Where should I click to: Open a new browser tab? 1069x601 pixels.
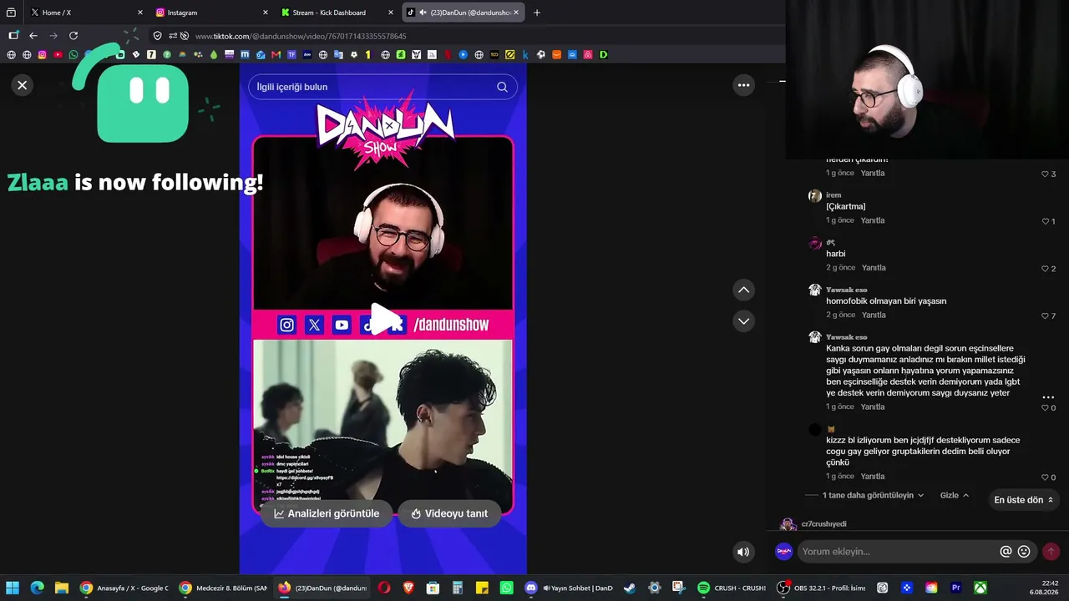537,13
